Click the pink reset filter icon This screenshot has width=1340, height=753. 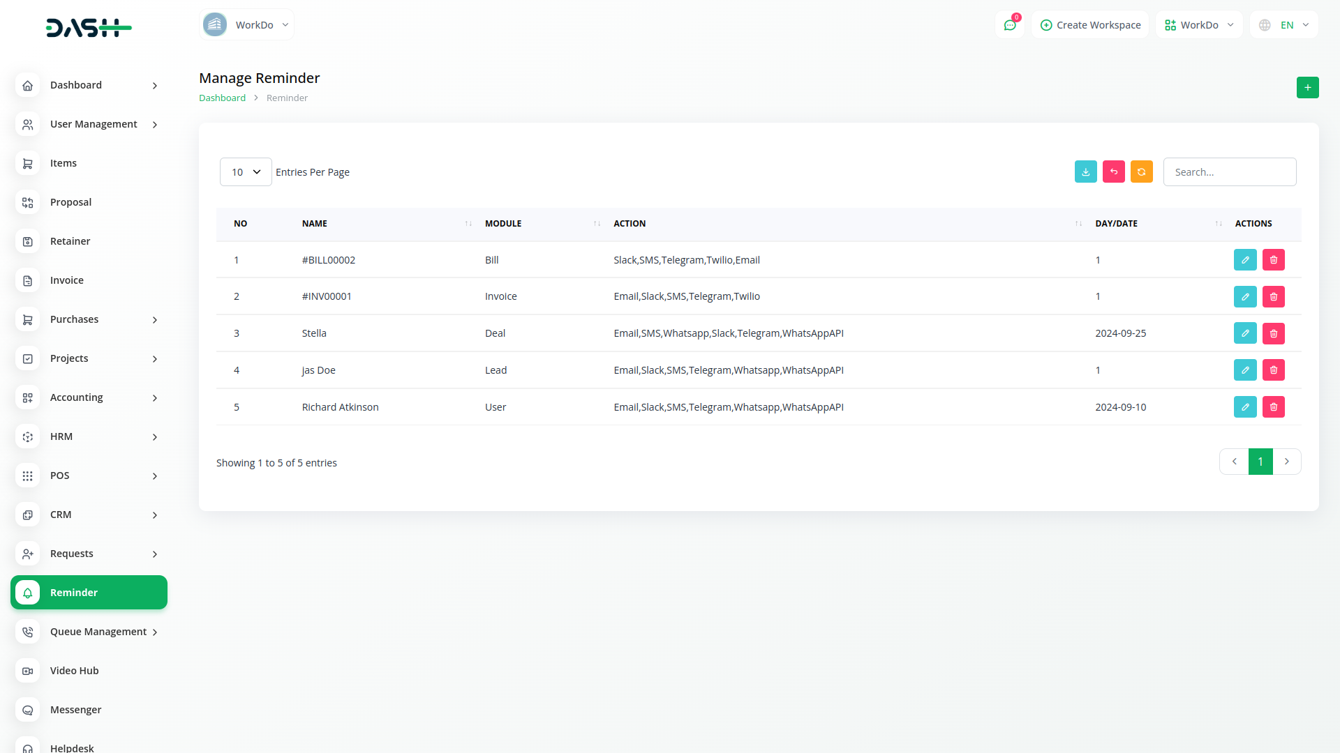1113,172
